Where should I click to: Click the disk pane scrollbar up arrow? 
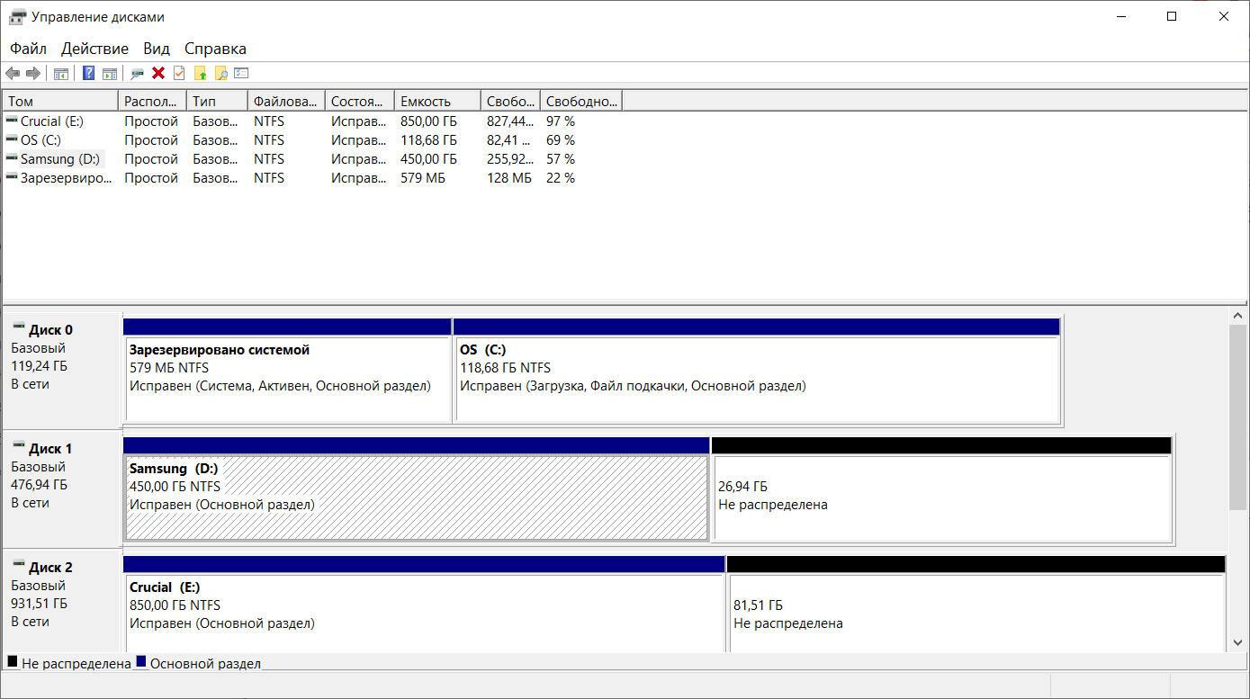pos(1237,316)
